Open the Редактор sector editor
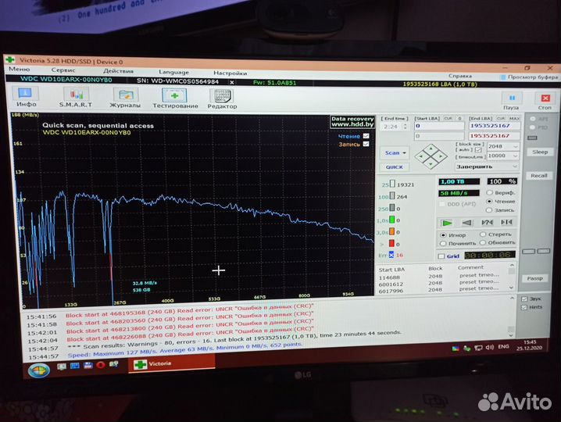This screenshot has height=422, width=561. [x=222, y=99]
